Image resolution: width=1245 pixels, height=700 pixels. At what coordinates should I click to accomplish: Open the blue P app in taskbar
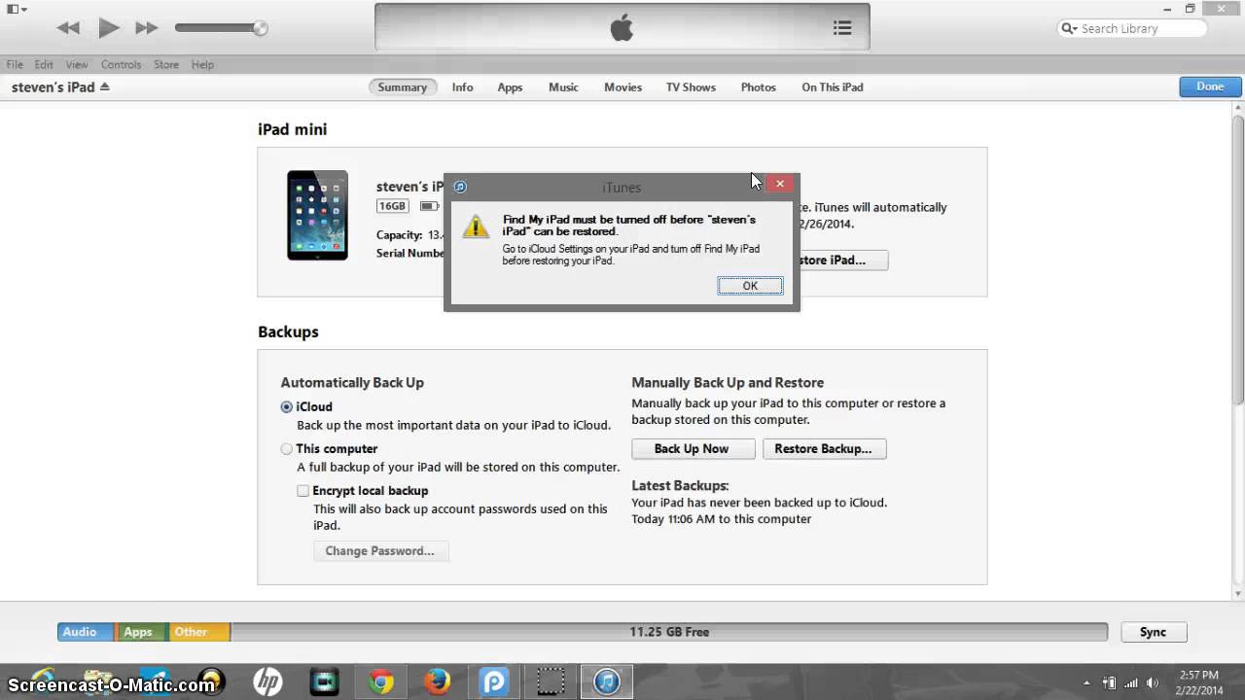(494, 682)
